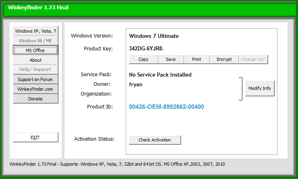
Task: Click the Help/ Support button
Action: coord(35,69)
